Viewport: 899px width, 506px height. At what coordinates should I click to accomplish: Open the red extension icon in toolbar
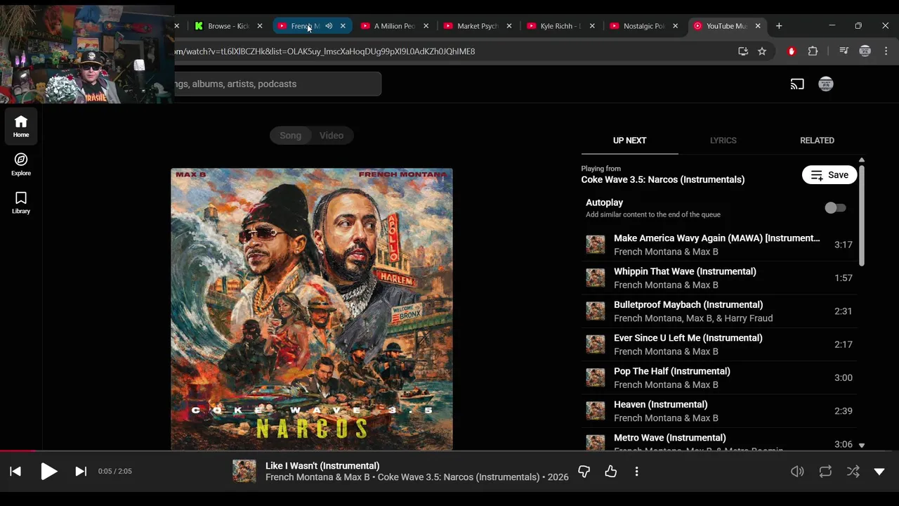[x=792, y=51]
